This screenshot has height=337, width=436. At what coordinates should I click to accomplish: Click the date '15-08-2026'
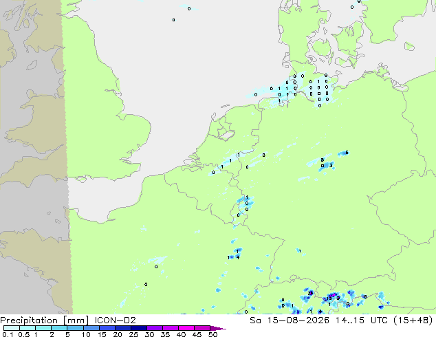(298, 320)
